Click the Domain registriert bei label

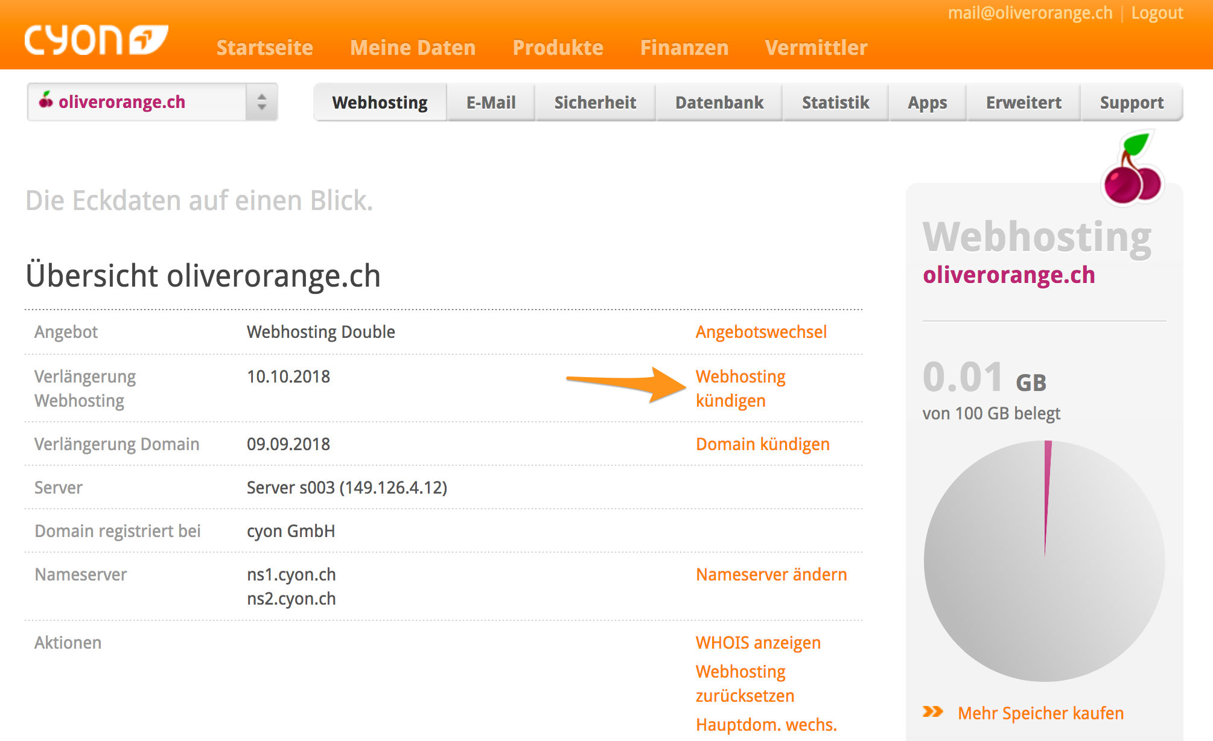(x=118, y=531)
